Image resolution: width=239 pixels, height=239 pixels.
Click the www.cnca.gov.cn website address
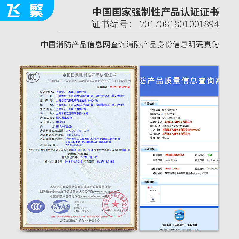pyautogui.click(x=105, y=191)
